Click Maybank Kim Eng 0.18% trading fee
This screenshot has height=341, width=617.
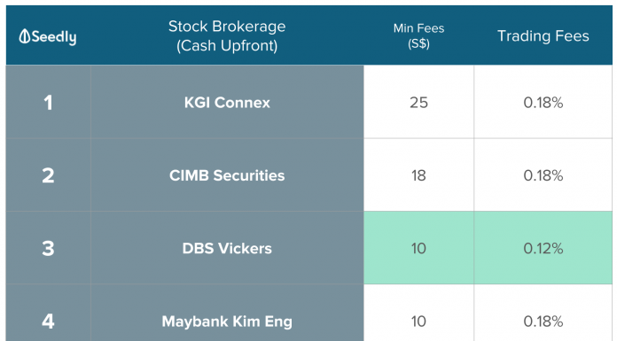click(543, 313)
